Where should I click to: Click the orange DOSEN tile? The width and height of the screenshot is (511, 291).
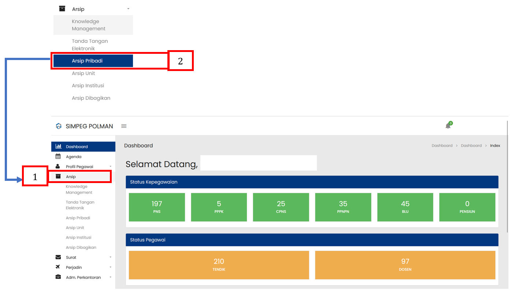coord(405,265)
